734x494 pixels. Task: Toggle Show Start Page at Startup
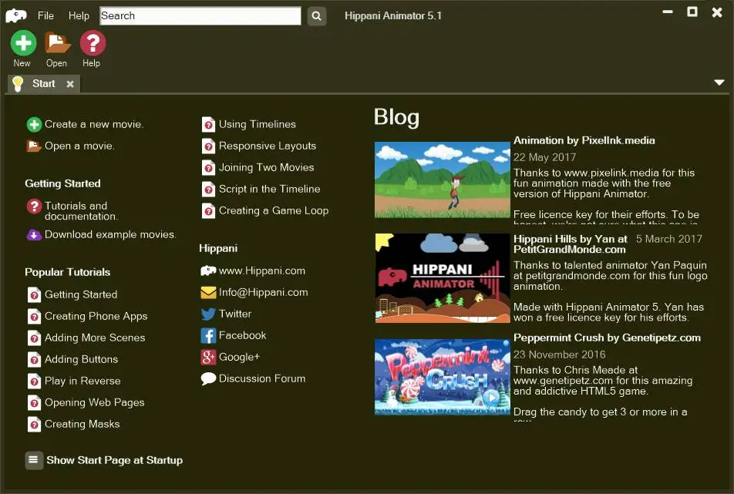(34, 460)
